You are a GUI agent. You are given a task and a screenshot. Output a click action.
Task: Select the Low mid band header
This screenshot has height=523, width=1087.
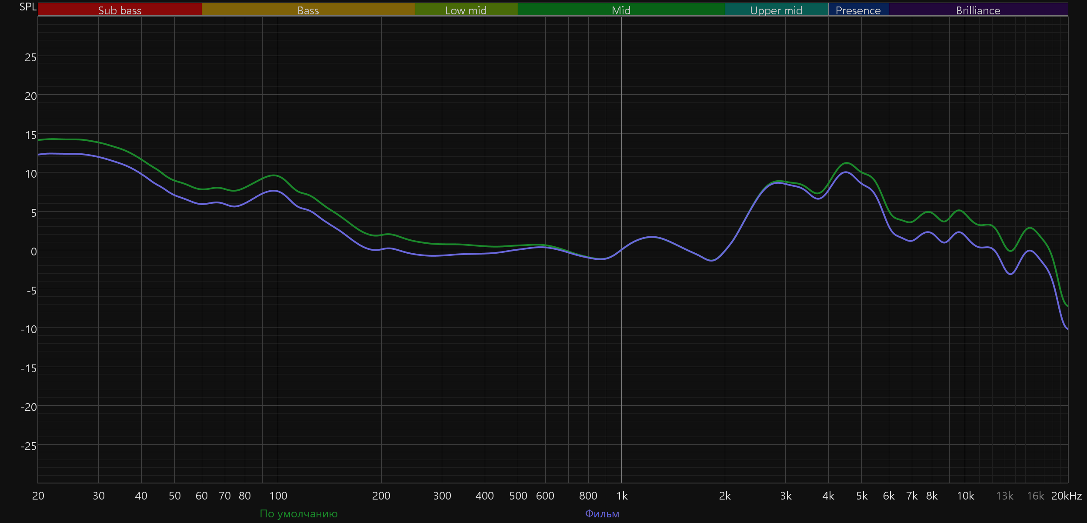pos(466,10)
